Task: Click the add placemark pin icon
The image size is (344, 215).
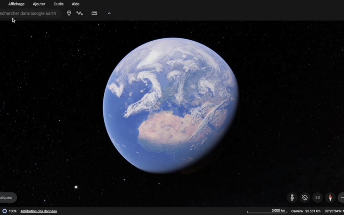Action: point(69,13)
